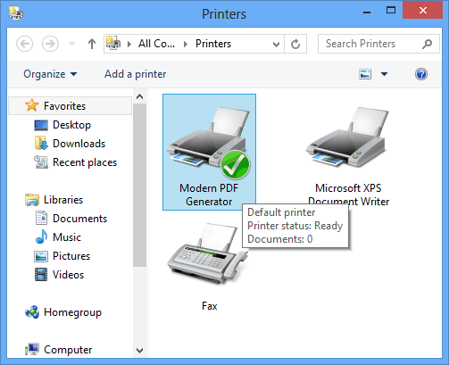Click the address bar location icon
449x365 pixels.
click(x=113, y=43)
